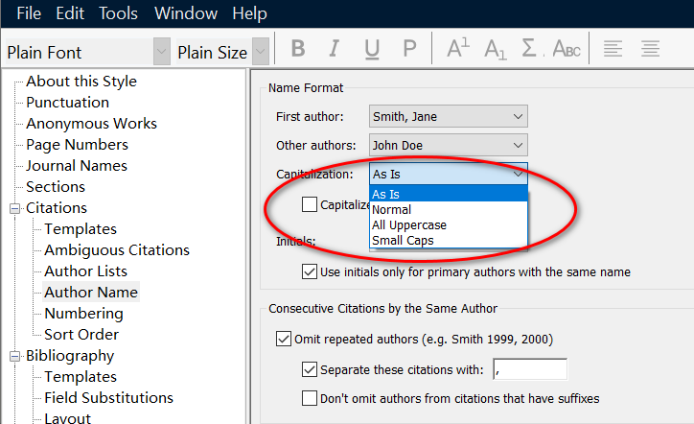This screenshot has width=694, height=424.
Task: Click the citation separator text field
Action: 529,369
